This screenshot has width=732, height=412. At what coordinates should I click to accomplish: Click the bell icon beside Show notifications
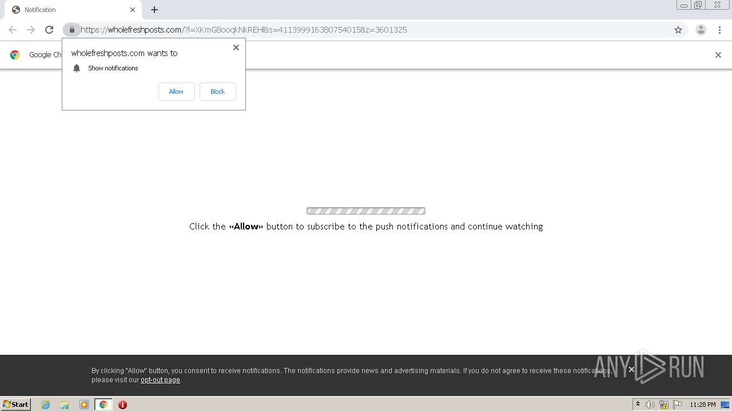coord(77,68)
